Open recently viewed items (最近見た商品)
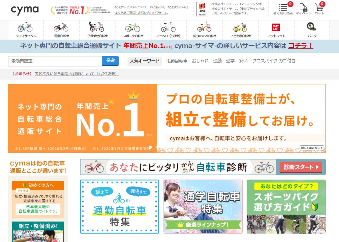The width and height of the screenshot is (339, 242). click(283, 9)
